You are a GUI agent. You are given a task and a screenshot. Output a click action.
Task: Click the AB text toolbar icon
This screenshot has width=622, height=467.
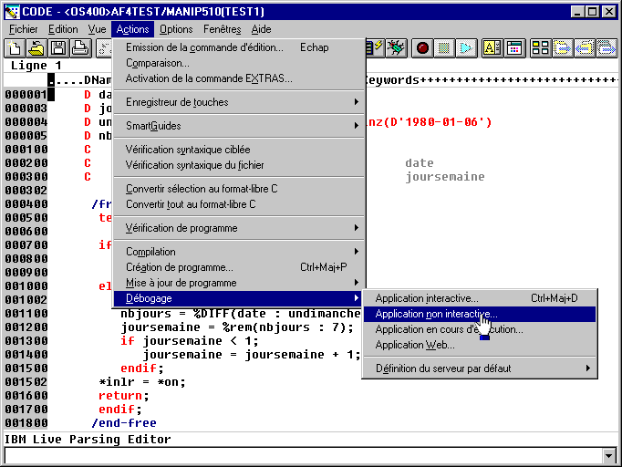click(x=492, y=47)
